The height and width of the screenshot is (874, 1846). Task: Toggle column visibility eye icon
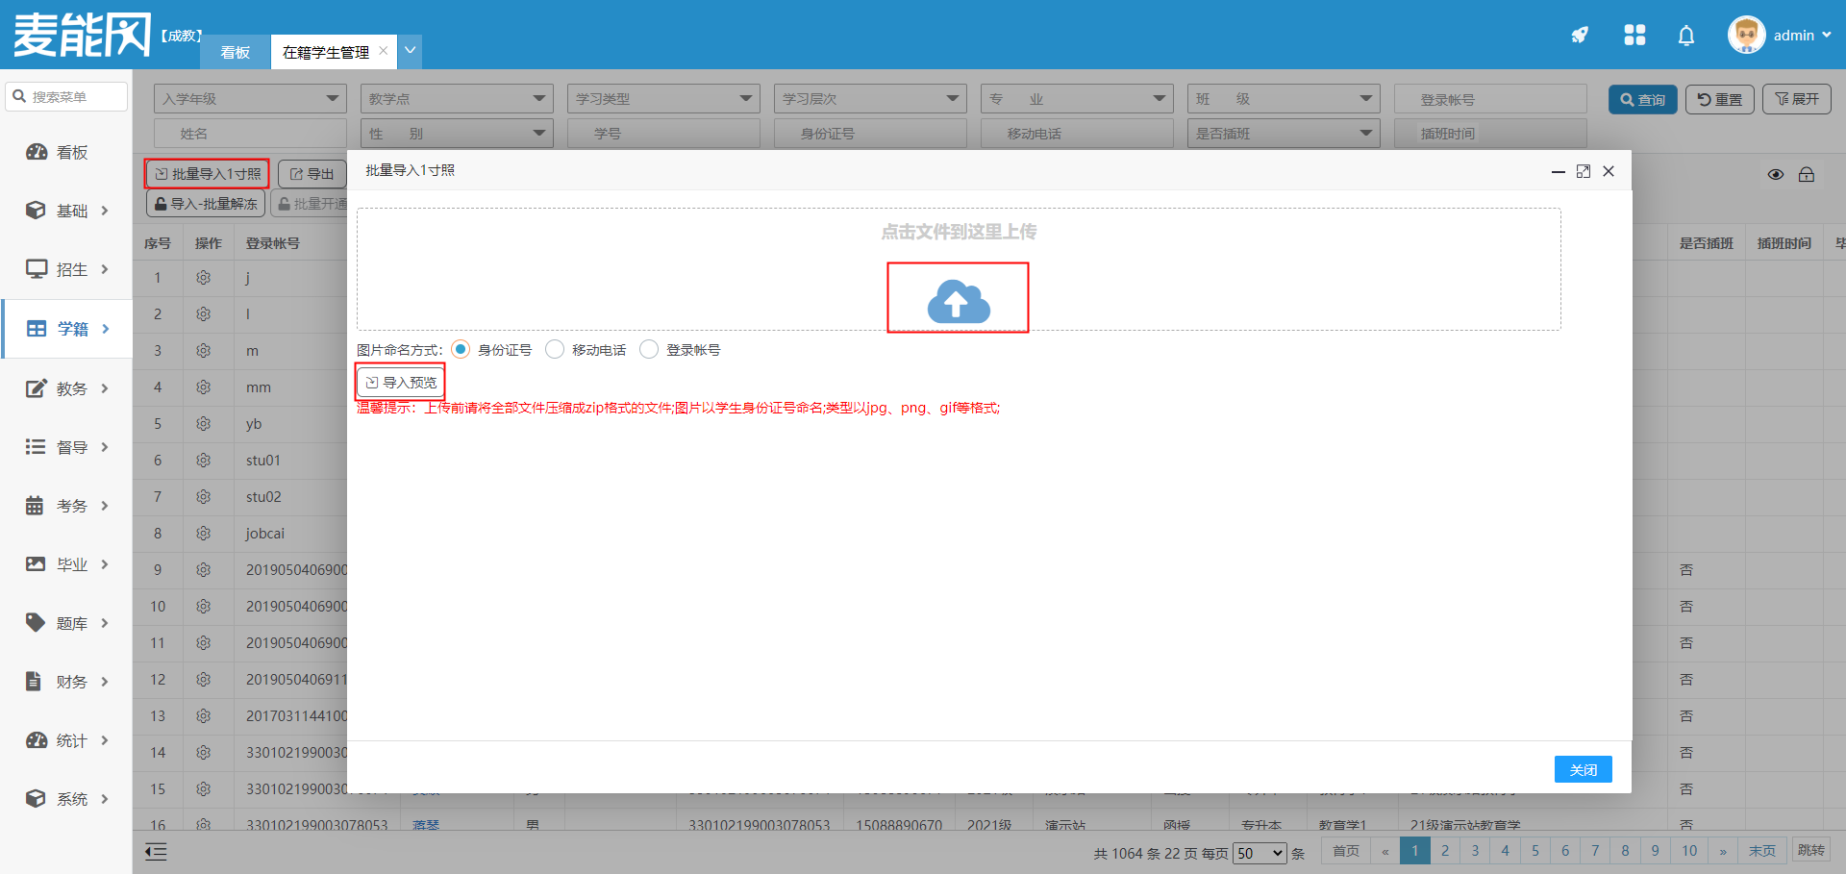[1775, 175]
